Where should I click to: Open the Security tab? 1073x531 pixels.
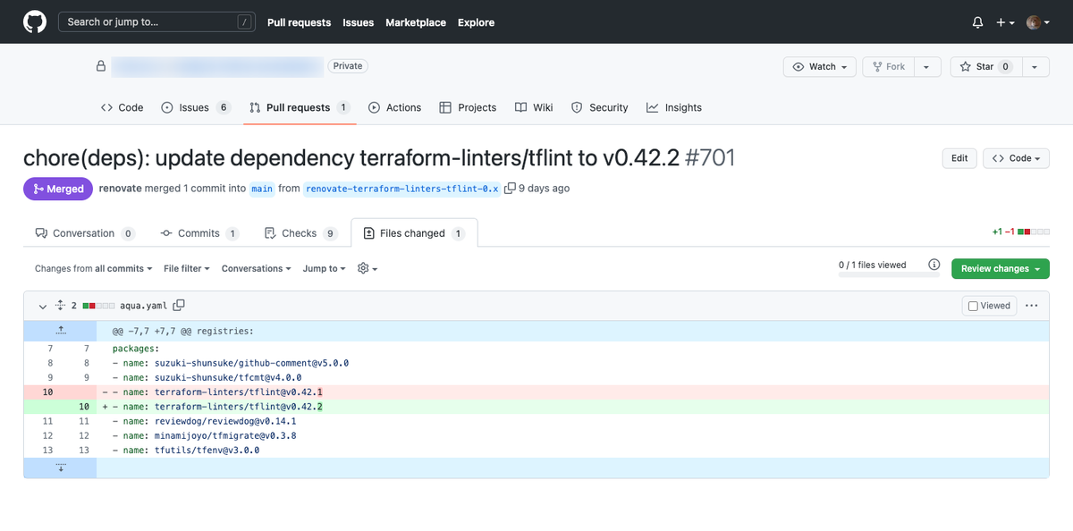(599, 107)
